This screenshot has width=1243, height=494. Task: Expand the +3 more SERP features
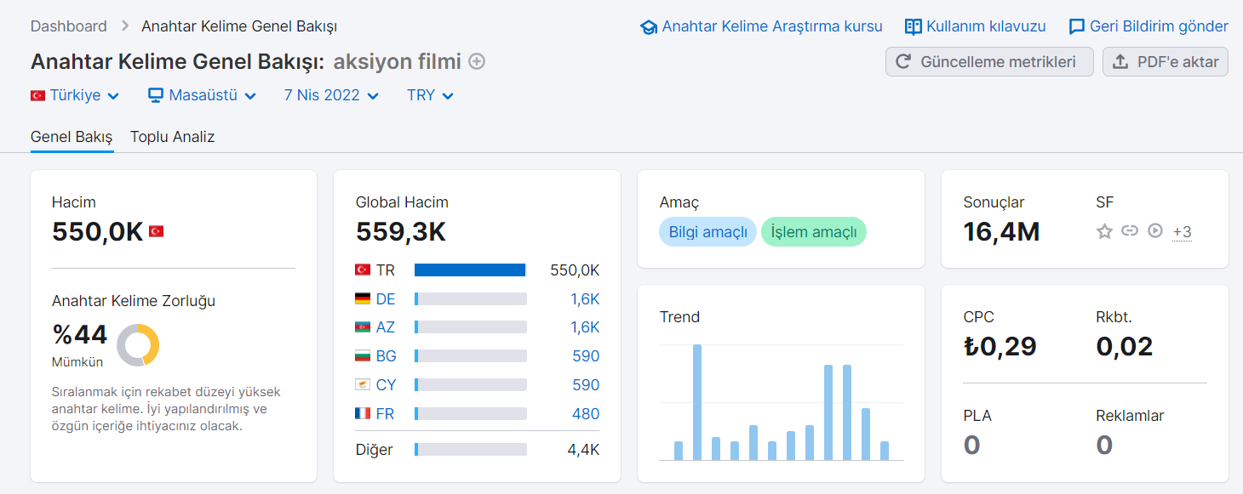click(x=1182, y=231)
